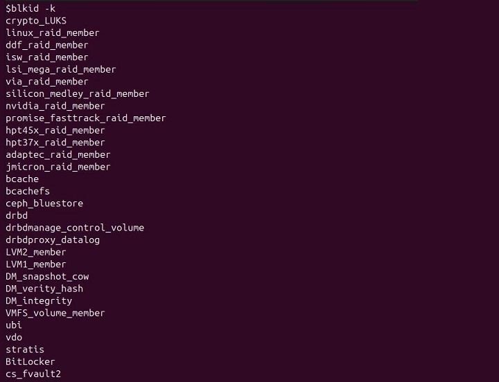Click on ddf_raid_member text
The image size is (499, 382).
(47, 45)
